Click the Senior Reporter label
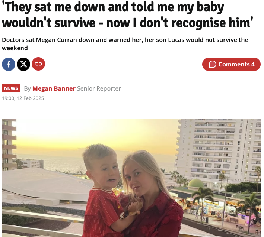 pos(99,88)
